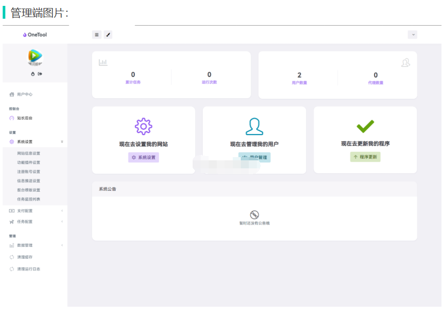Viewport: 442px width, 311px height.
Task: Click the blue user silhouette icon
Action: [x=254, y=126]
